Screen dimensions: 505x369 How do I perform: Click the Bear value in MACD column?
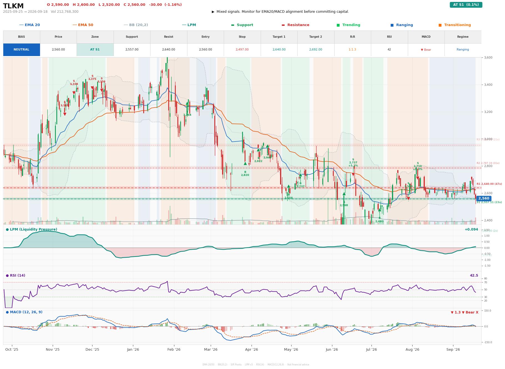426,50
